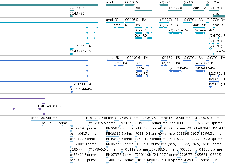Select the Ddc-PD protein label
The image size is (225, 164).
[x=142, y=74]
